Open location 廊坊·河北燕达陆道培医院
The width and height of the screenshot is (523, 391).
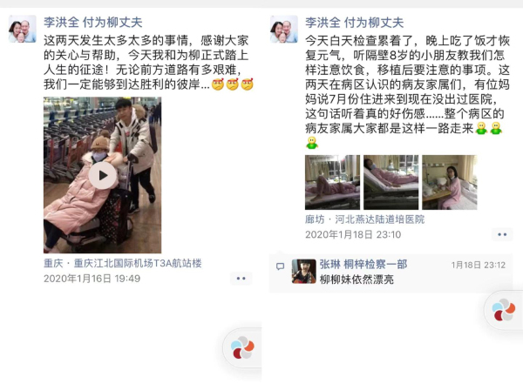[365, 219]
